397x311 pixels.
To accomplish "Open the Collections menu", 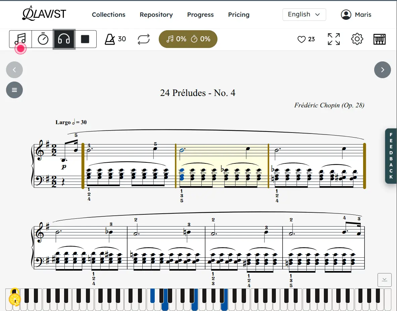I will [x=109, y=15].
